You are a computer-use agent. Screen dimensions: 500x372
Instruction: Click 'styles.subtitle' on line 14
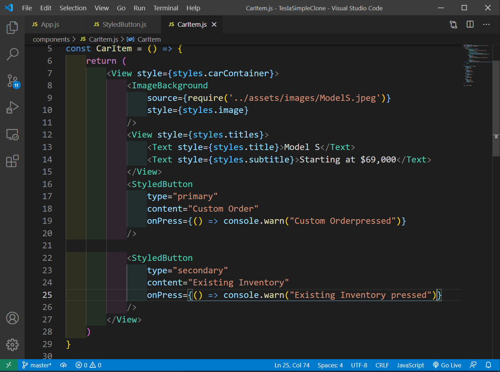(x=251, y=160)
